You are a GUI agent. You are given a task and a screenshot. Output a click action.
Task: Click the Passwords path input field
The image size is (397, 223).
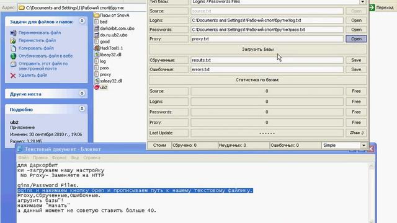[x=267, y=30]
